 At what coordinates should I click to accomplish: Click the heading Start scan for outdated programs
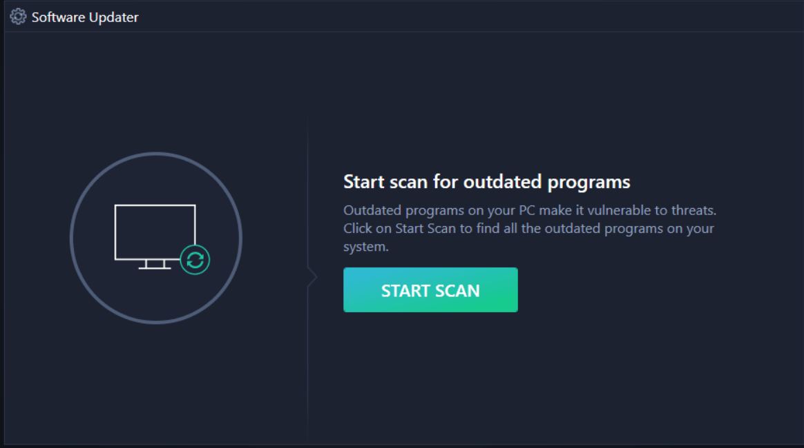487,181
